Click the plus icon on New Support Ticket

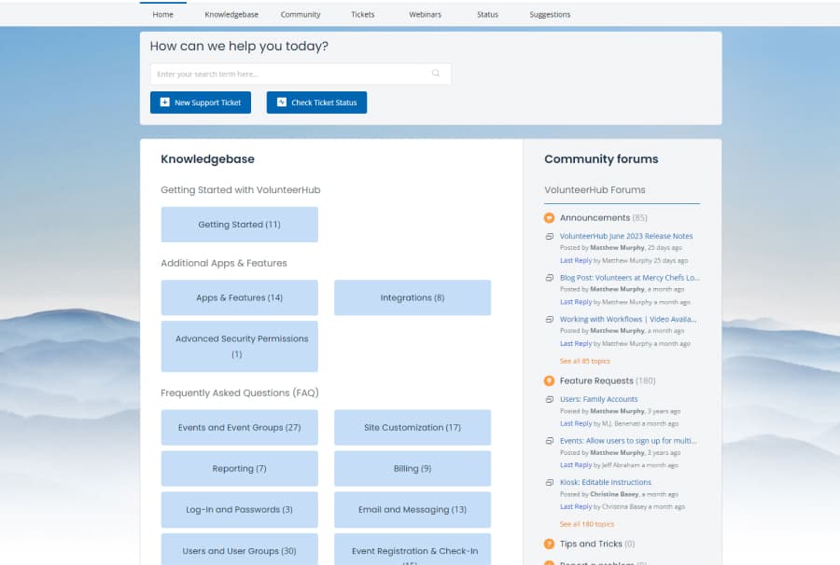tap(162, 103)
